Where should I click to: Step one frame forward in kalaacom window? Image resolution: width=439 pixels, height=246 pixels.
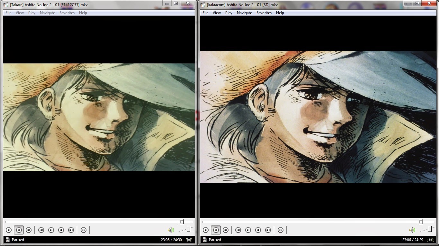(x=281, y=230)
